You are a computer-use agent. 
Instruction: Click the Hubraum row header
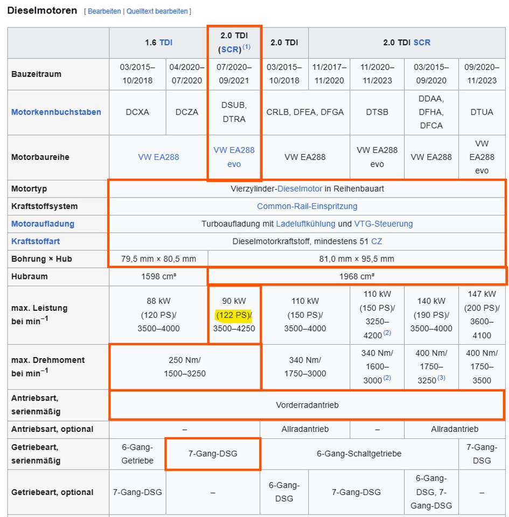[58, 276]
